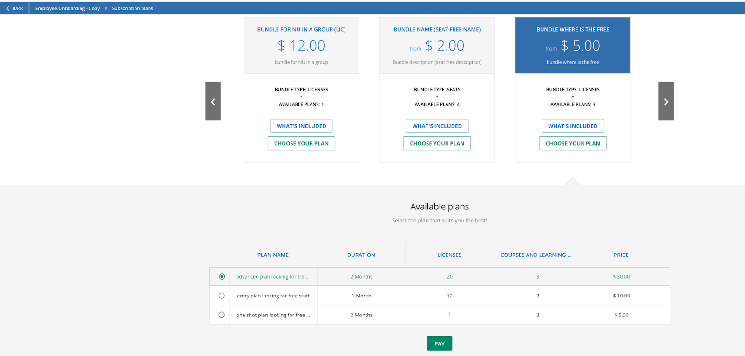This screenshot has height=356, width=745.
Task: Show next bundles with right carousel arrow
Action: tap(666, 101)
